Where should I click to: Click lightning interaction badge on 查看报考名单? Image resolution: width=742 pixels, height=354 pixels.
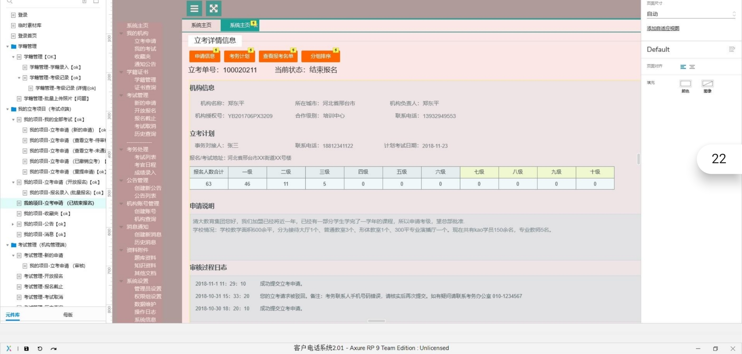tap(293, 50)
